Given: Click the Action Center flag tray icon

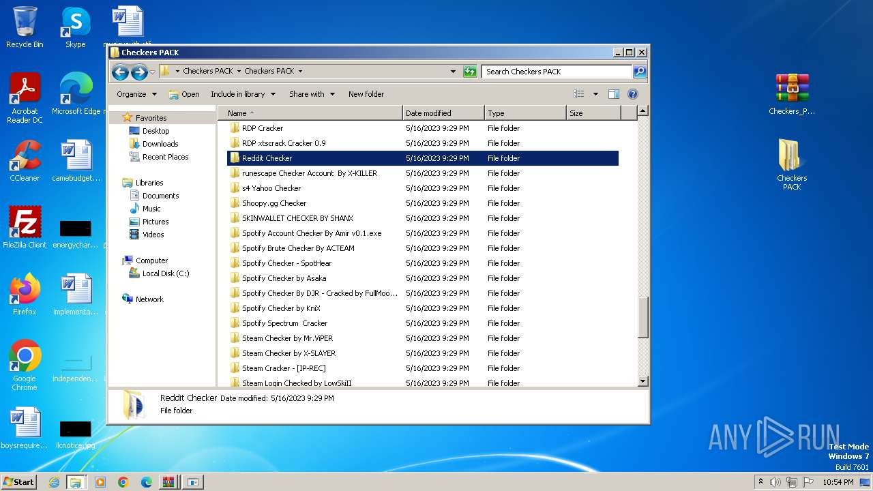Looking at the screenshot, I should click(808, 482).
